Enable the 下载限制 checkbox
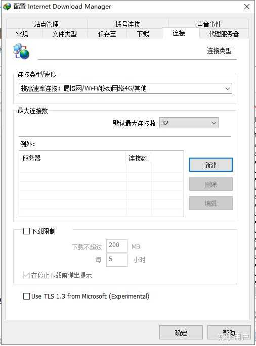The width and height of the screenshot is (256, 346). (26, 231)
